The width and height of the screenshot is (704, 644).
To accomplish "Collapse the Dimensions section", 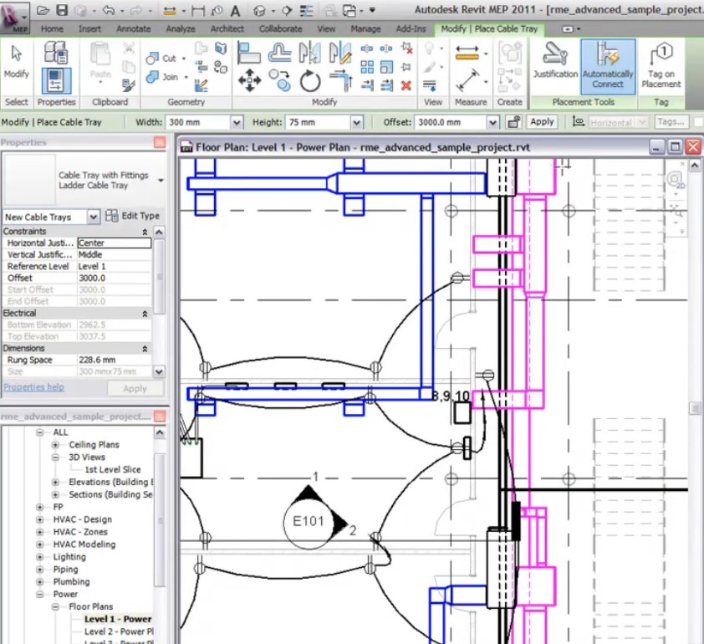I will pyautogui.click(x=145, y=349).
